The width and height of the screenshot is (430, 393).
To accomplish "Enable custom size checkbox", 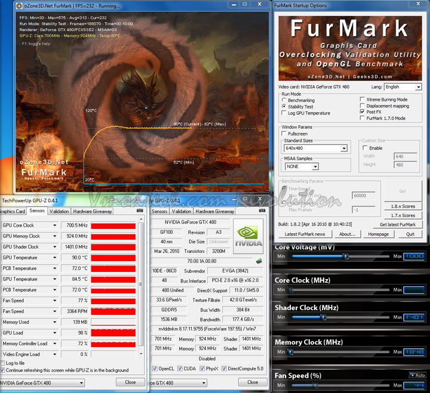I will (x=365, y=148).
